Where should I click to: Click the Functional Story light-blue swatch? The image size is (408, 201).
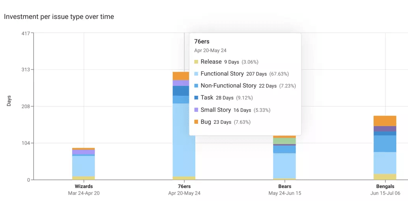coord(196,74)
